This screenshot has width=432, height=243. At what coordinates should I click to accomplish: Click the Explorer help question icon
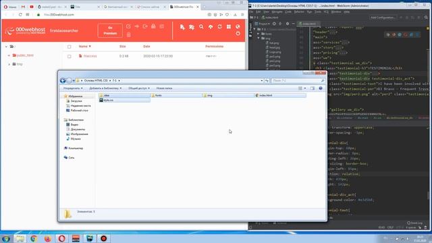tap(321, 88)
